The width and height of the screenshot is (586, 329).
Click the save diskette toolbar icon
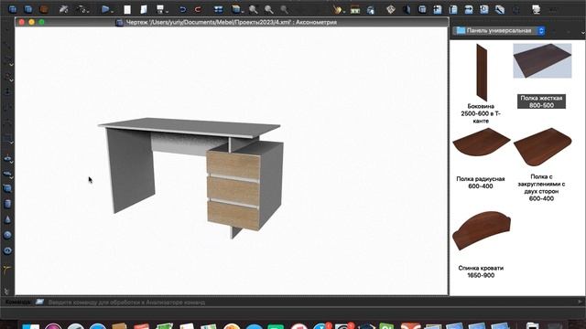coord(160,9)
